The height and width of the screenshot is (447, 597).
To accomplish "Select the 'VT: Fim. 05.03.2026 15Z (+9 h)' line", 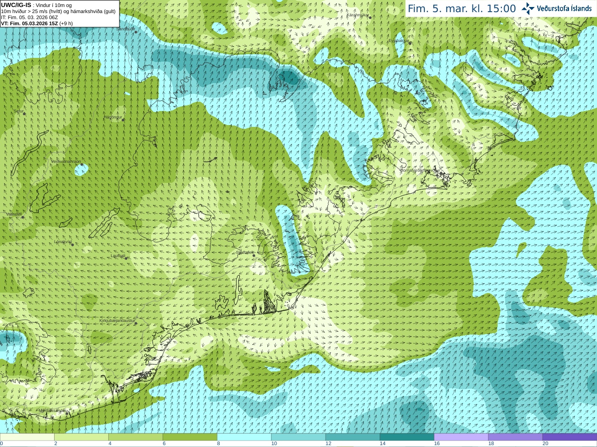I will pos(37,23).
